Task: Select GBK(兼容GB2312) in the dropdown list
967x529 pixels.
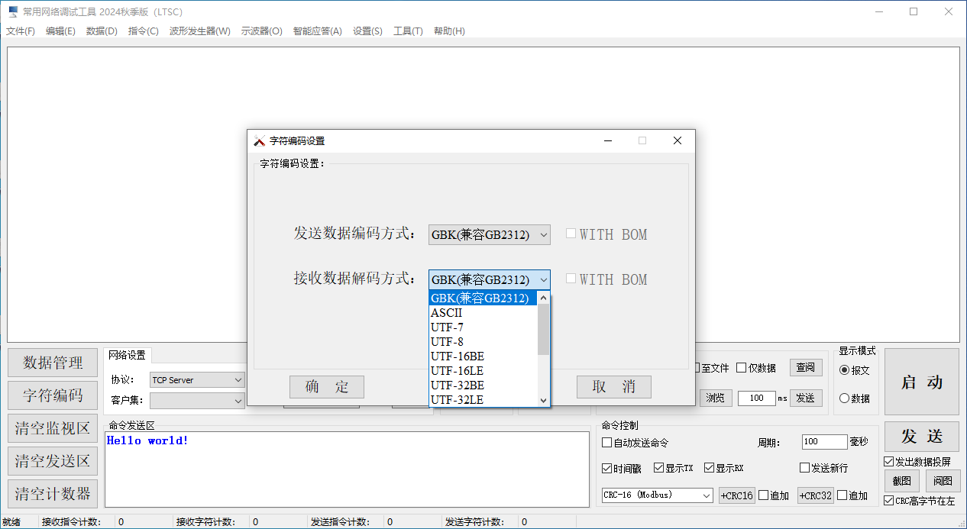Action: [483, 298]
